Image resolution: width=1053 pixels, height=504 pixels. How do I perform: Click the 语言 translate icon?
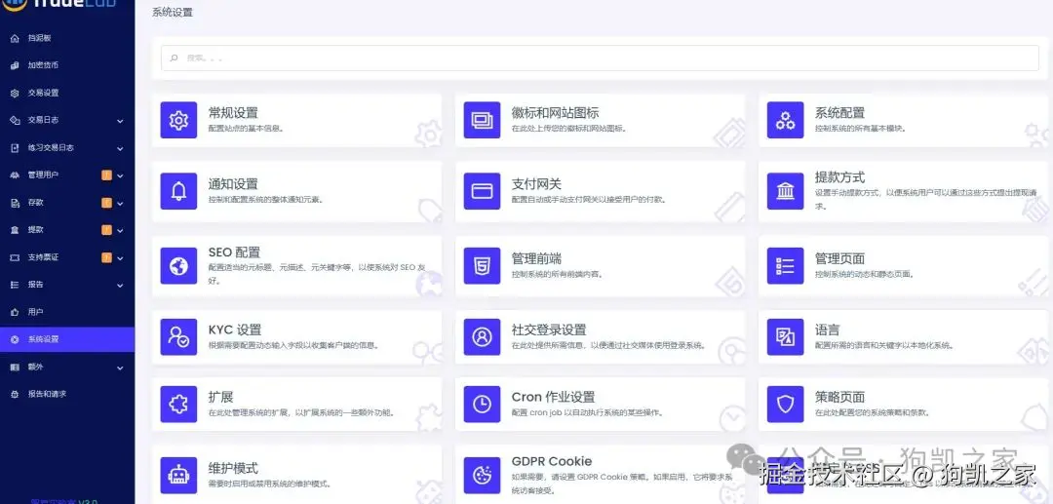pos(786,337)
